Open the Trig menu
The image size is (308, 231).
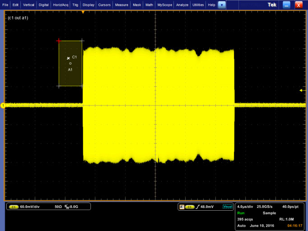(75, 5)
